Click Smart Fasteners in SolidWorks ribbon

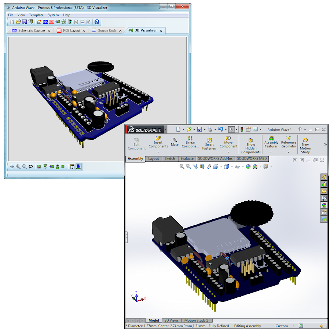tap(209, 144)
